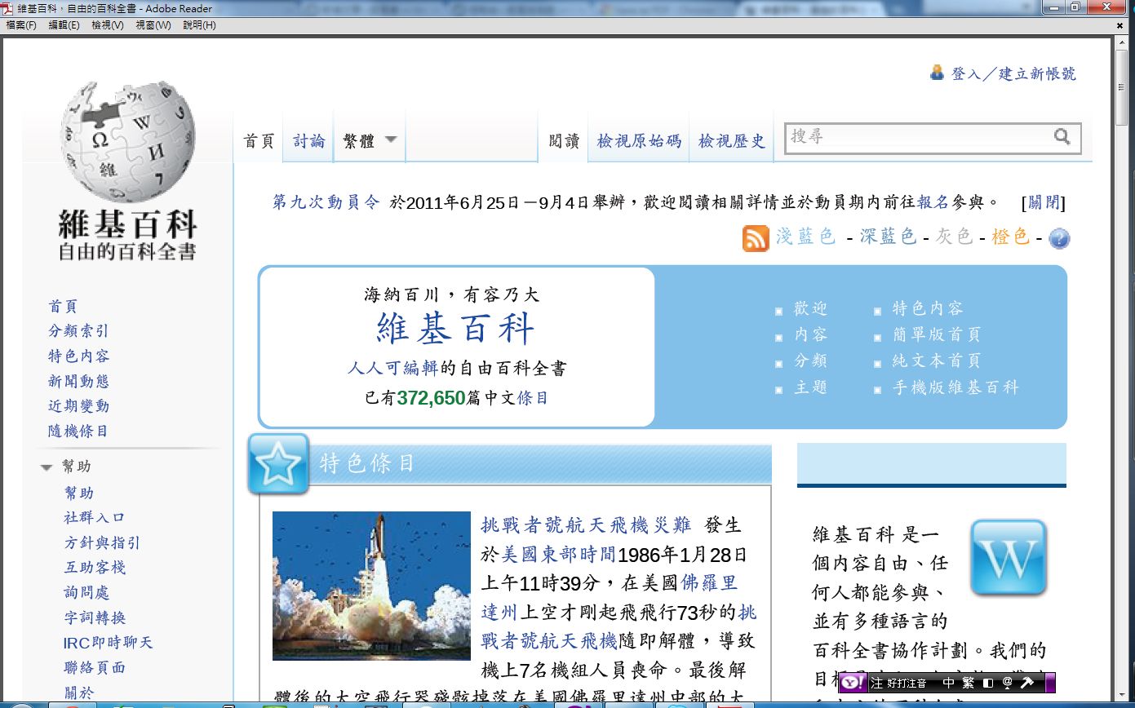Click the 字詞轉換 sidebar link

(x=95, y=617)
